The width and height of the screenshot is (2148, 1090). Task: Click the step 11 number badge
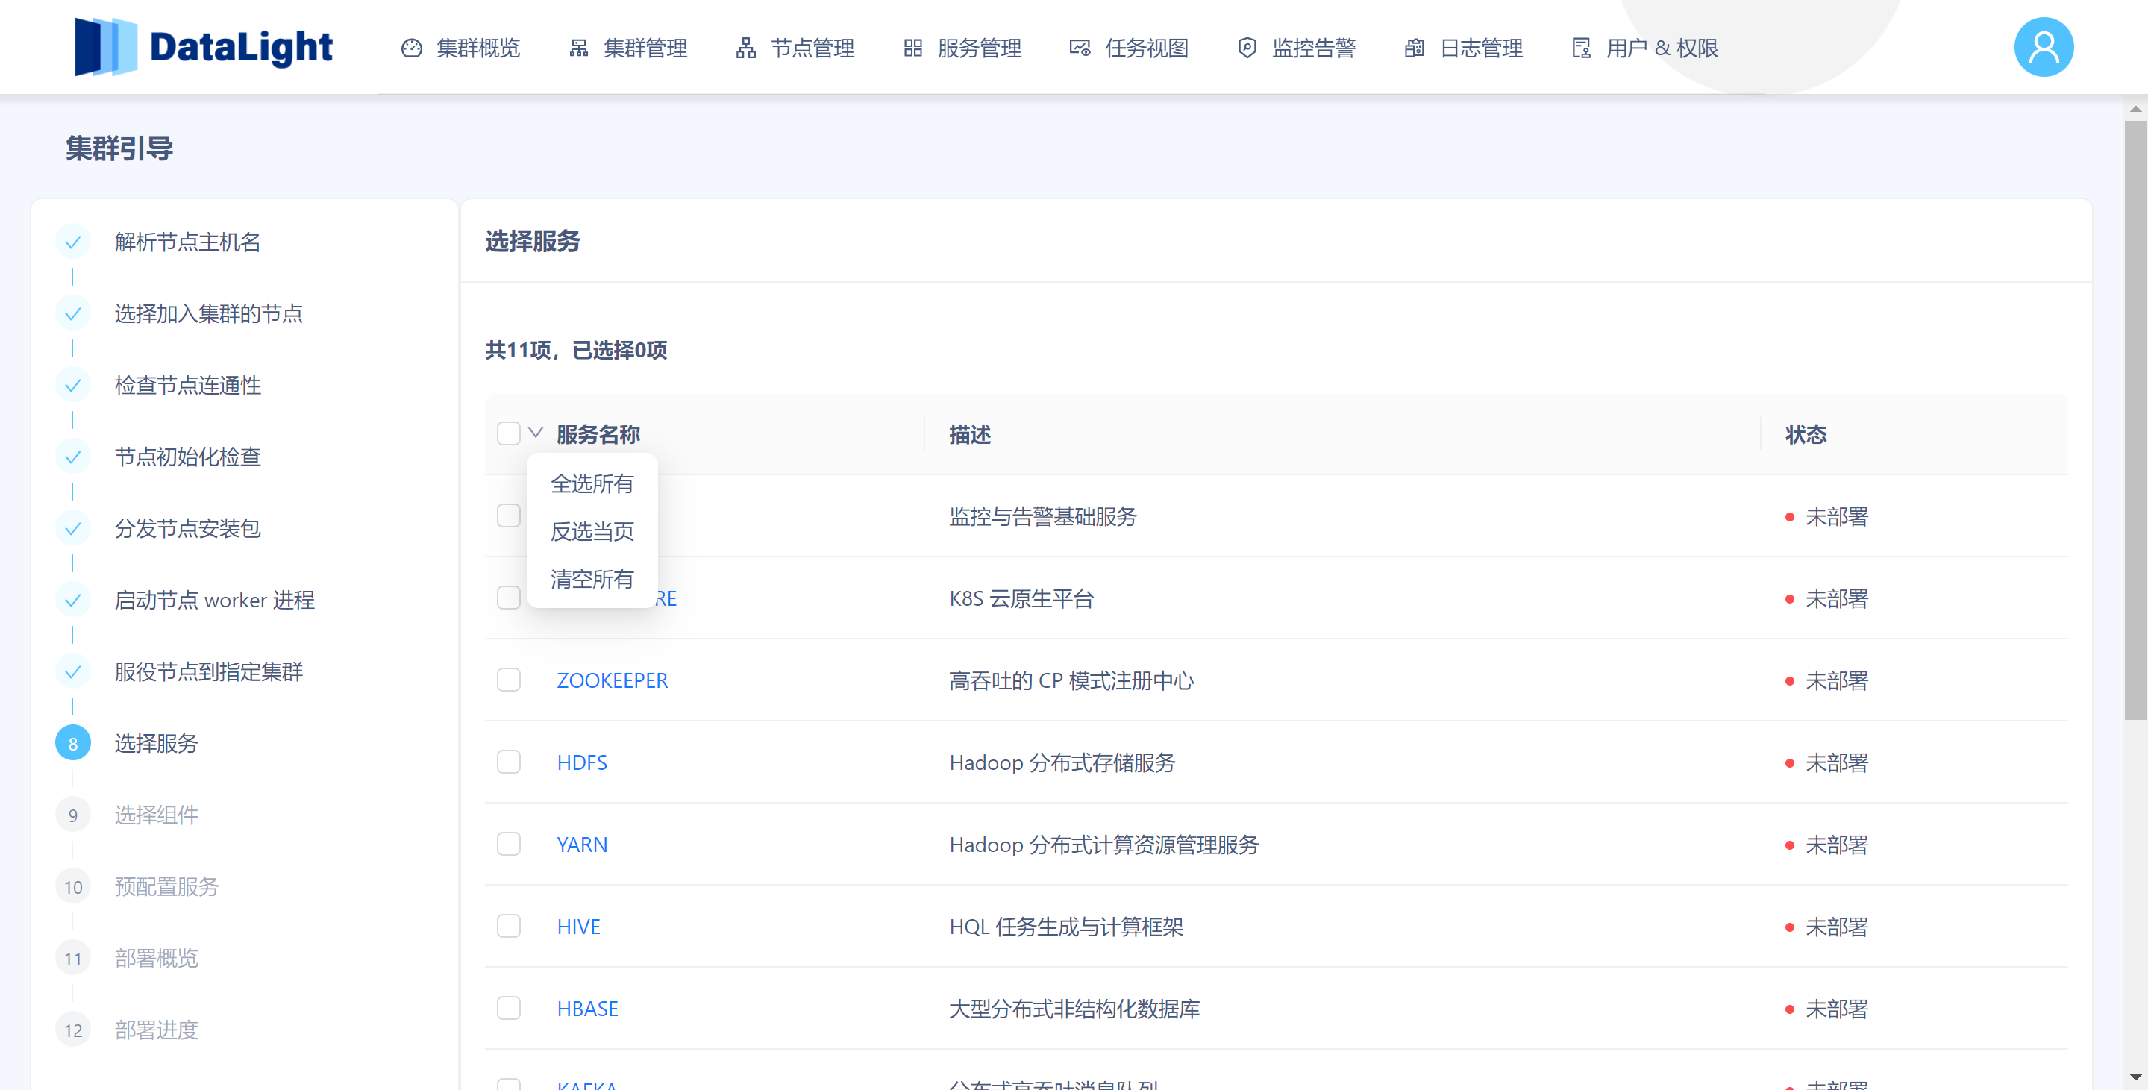click(x=72, y=959)
